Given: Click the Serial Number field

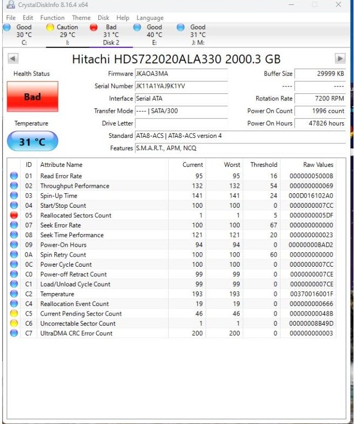Looking at the screenshot, I should (x=180, y=86).
